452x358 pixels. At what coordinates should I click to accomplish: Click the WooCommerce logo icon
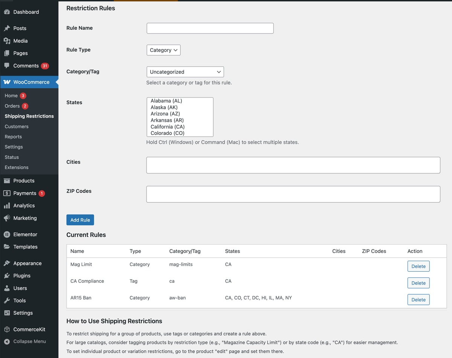7,82
